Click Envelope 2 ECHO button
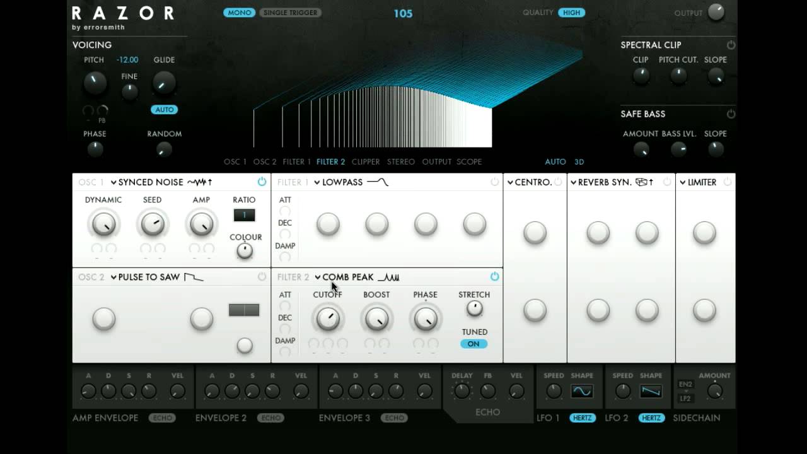The height and width of the screenshot is (454, 807). coord(270,417)
